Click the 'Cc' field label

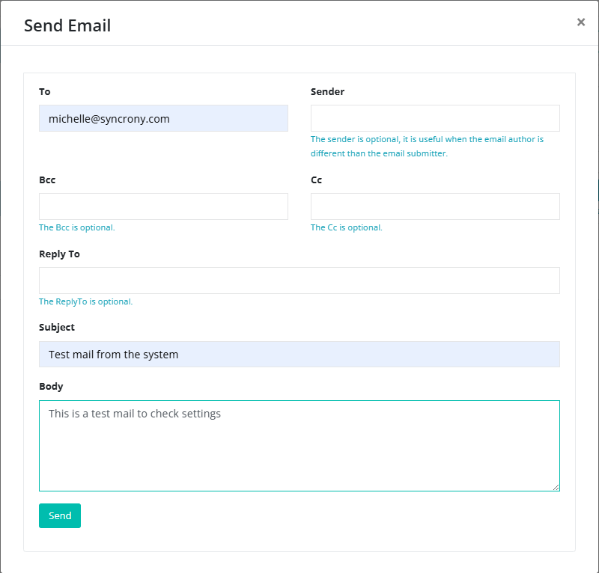pyautogui.click(x=316, y=180)
